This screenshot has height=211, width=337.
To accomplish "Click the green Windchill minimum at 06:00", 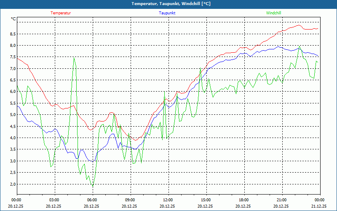I will pos(93,186).
